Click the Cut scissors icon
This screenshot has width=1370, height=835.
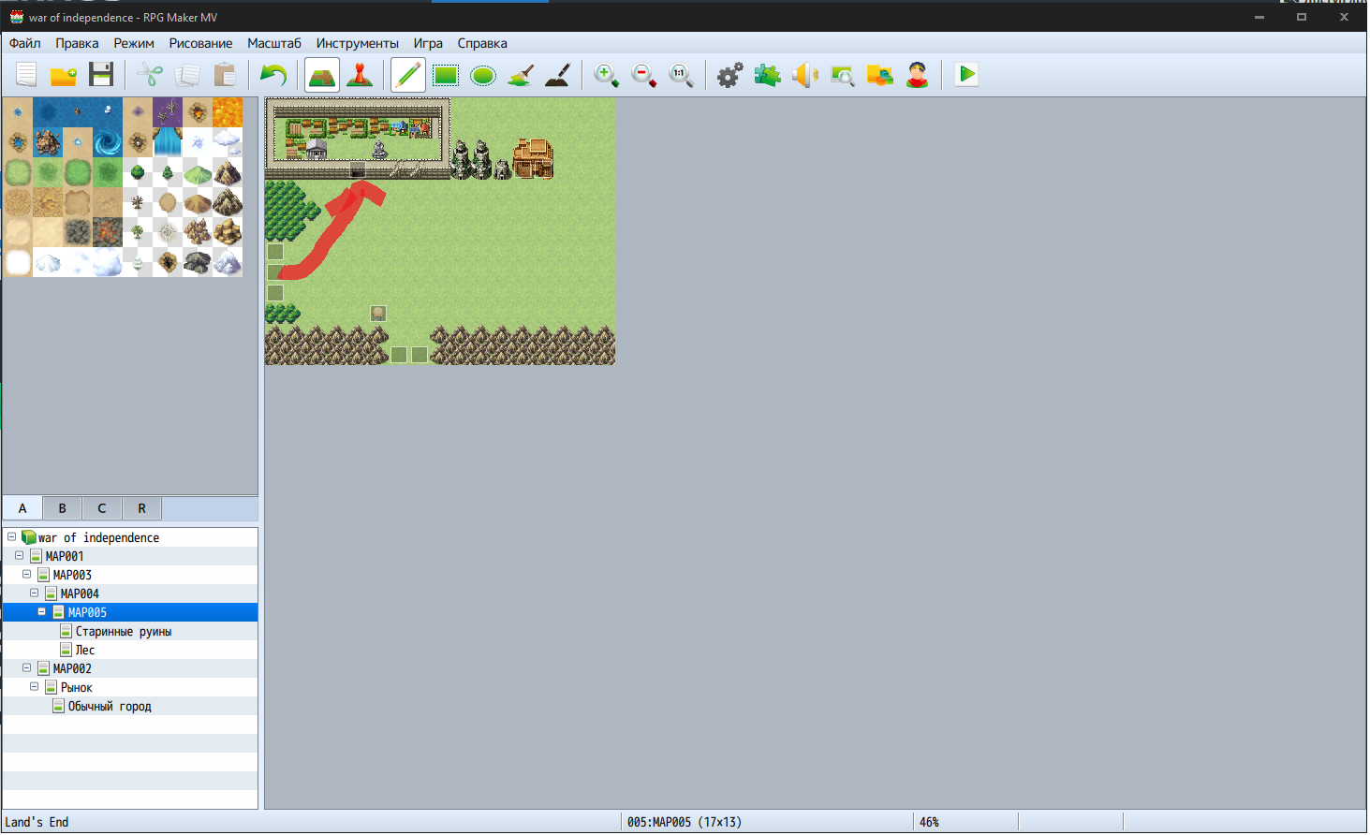tap(150, 75)
